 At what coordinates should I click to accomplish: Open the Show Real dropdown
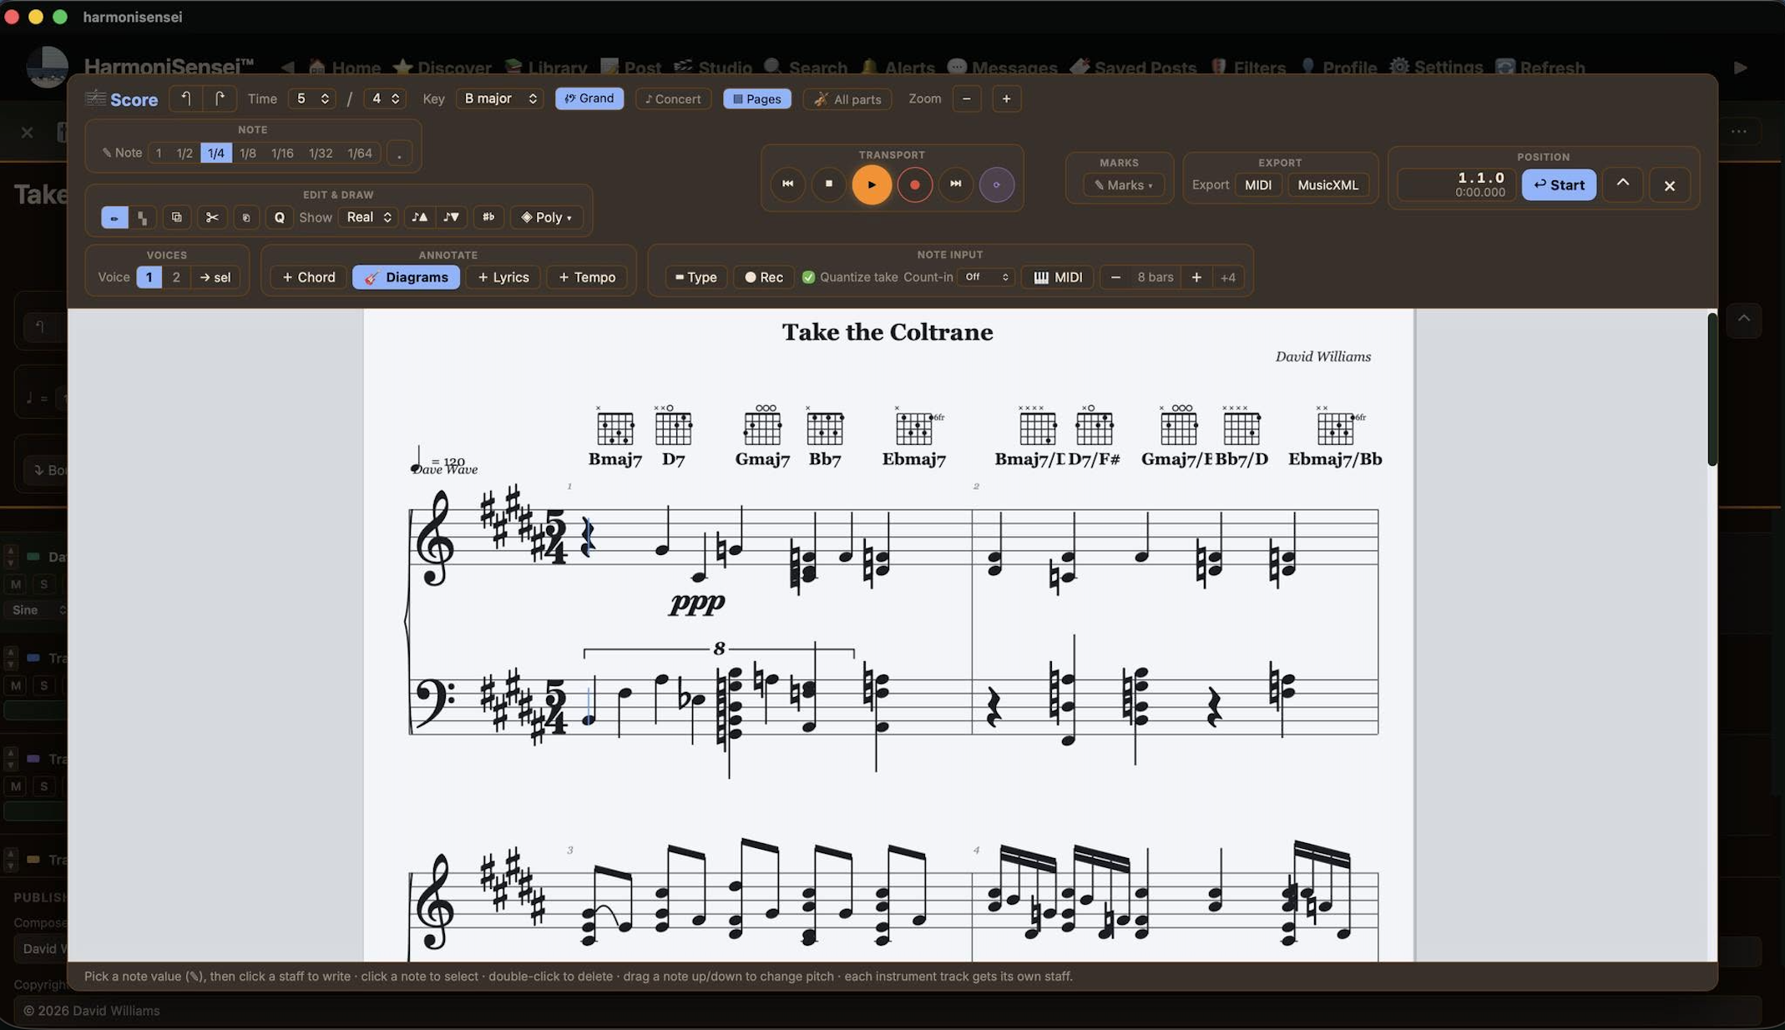click(368, 217)
